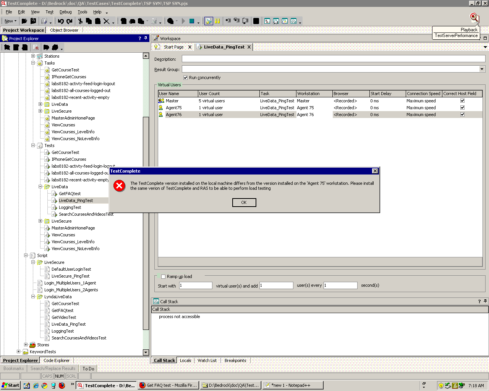
Task: Click the Project Explorer scroll-down arrow
Action: click(146, 352)
